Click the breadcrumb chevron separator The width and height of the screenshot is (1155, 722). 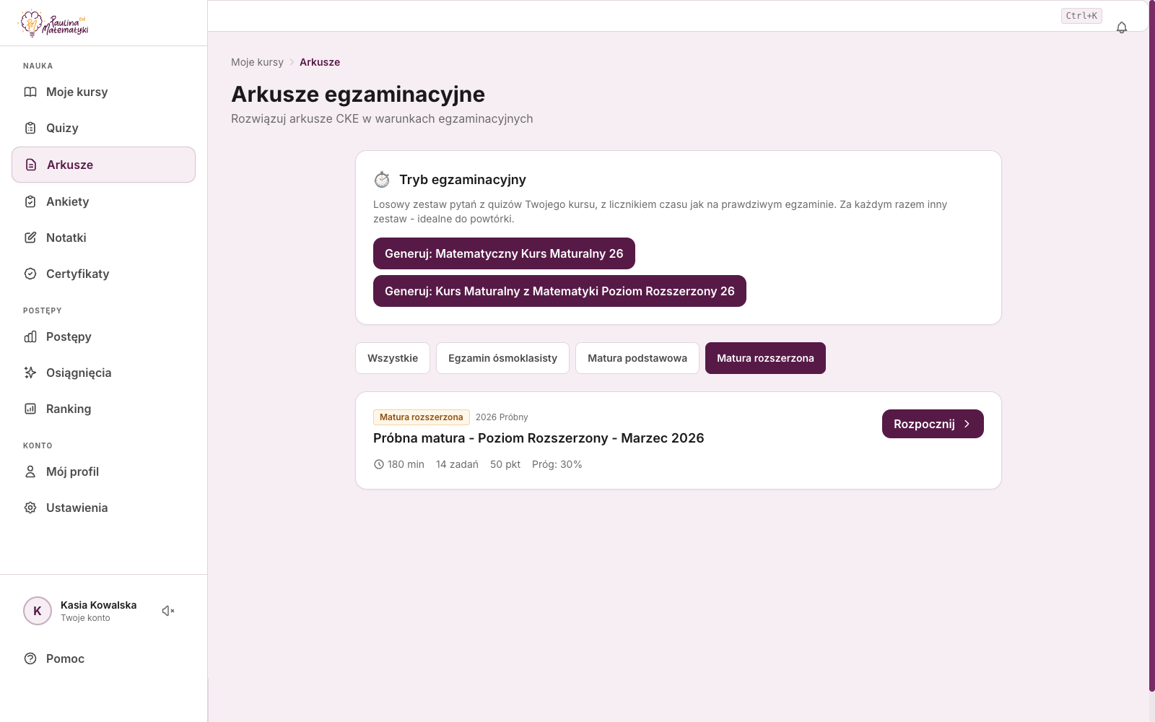tap(292, 62)
